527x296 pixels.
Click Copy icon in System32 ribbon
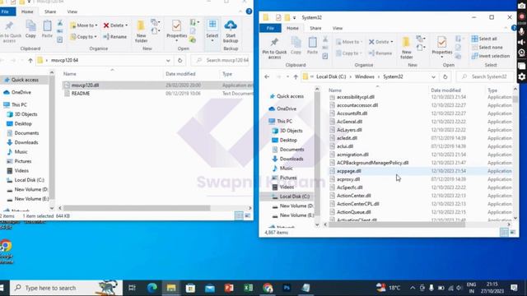pos(296,46)
